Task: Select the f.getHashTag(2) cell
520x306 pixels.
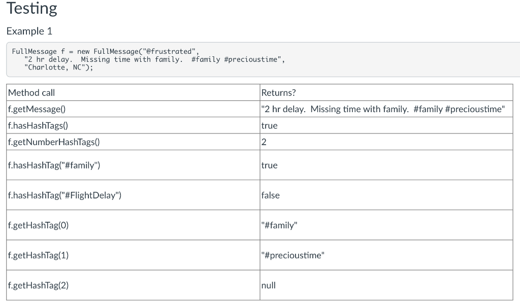Action: point(133,285)
